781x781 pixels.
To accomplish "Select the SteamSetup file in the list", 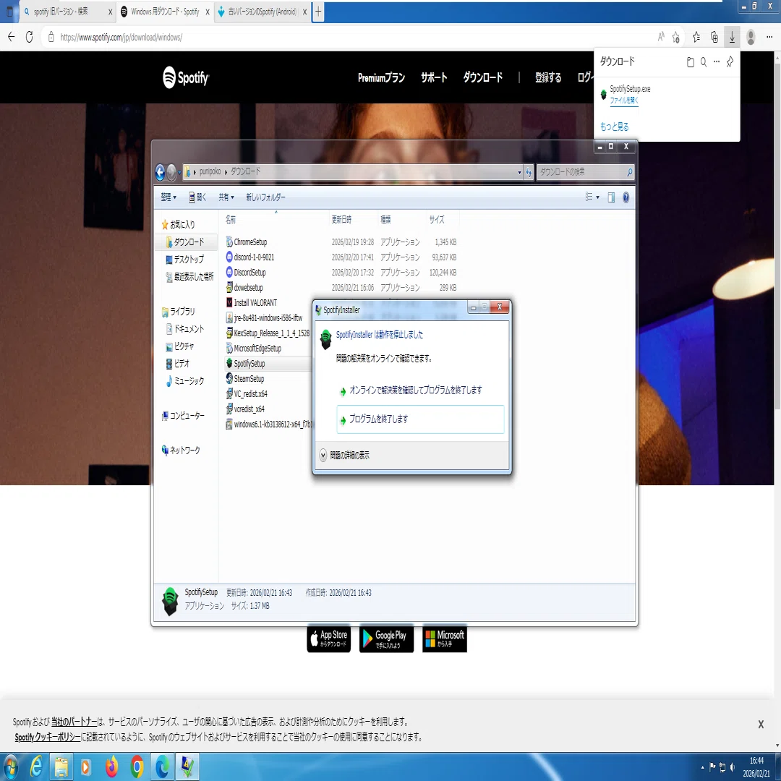I will [x=245, y=378].
